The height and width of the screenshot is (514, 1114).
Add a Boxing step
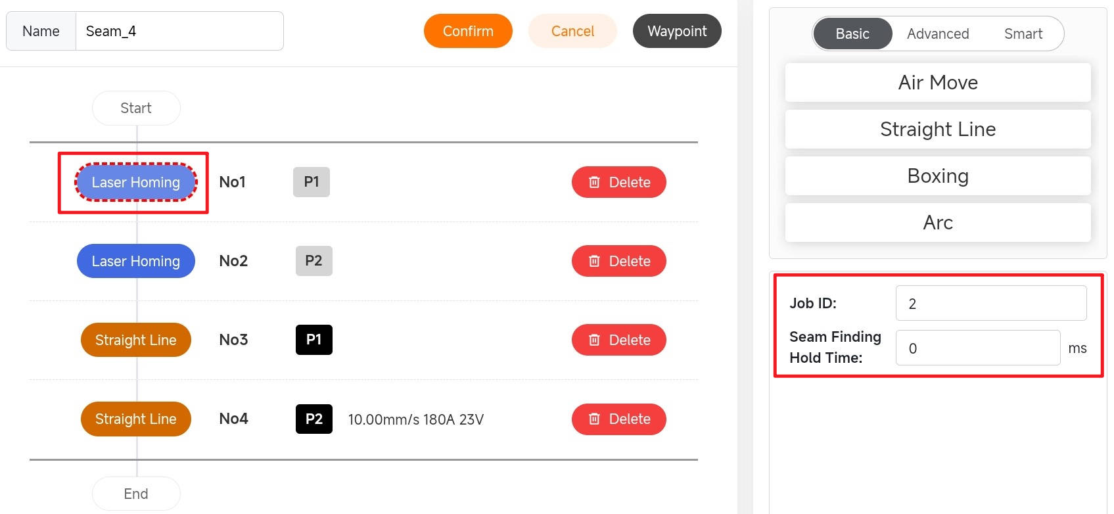[937, 176]
